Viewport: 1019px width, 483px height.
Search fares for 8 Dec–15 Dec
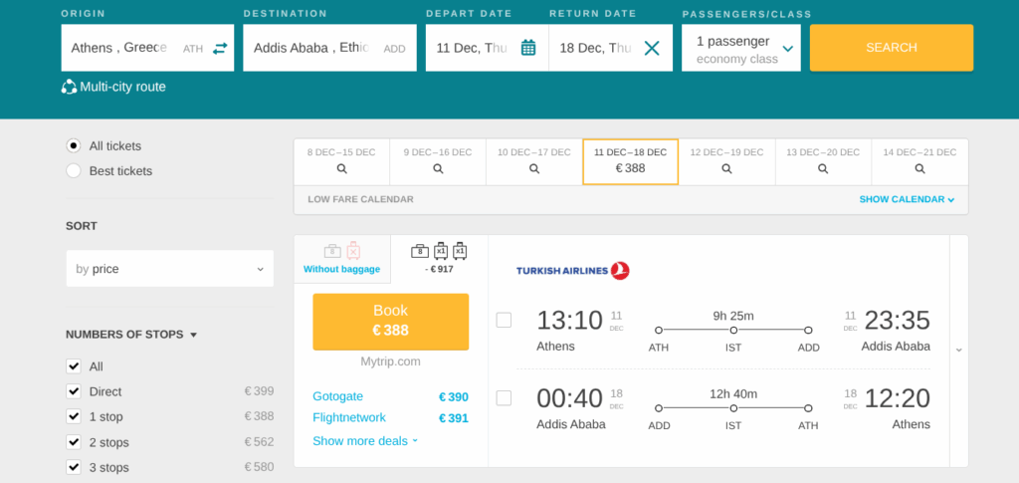pos(341,161)
